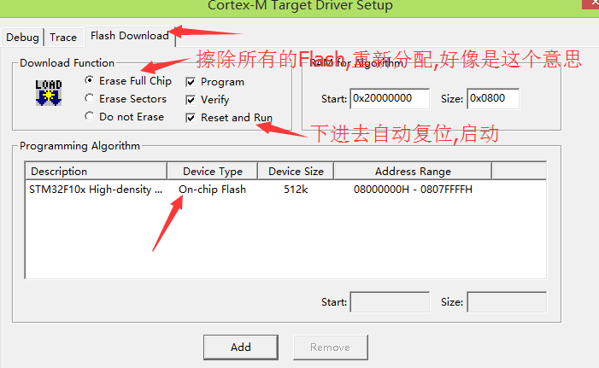Screen dimensions: 599x368
Task: Click the Description column header
Action: [97, 171]
